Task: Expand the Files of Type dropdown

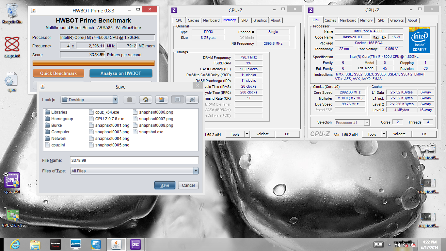Action: pos(196,171)
